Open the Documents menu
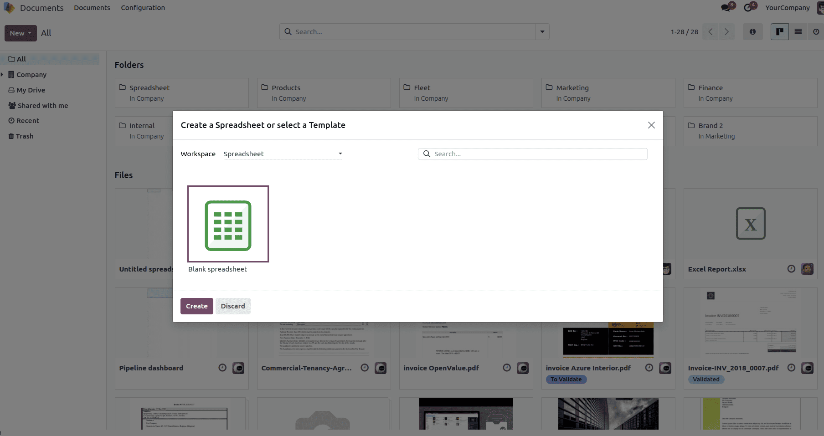The height and width of the screenshot is (436, 824). pos(92,8)
